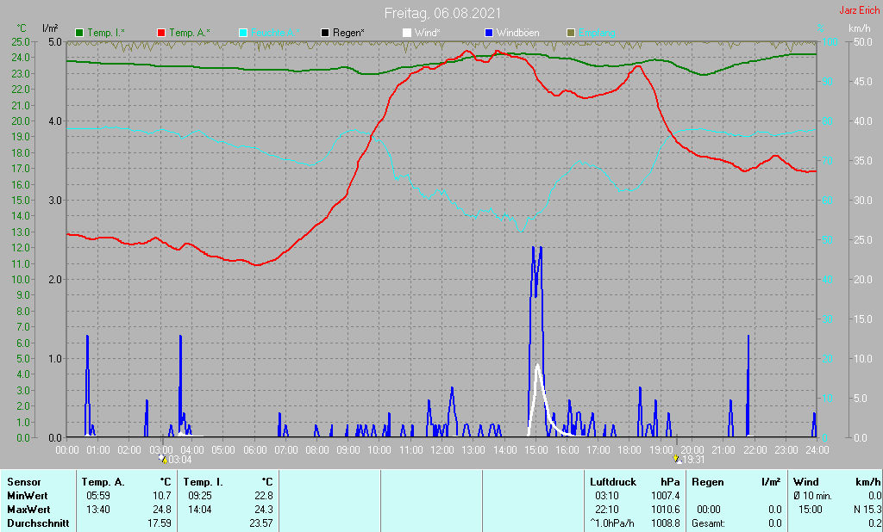The width and height of the screenshot is (883, 532).
Task: Click the '^1.0hPa/h' pressure trend cell
Action: pos(612,523)
